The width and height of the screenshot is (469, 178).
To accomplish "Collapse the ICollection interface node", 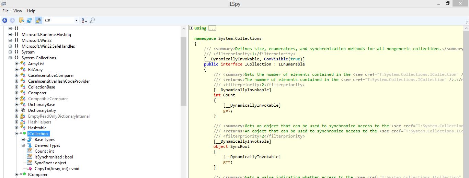I will point(16,133).
